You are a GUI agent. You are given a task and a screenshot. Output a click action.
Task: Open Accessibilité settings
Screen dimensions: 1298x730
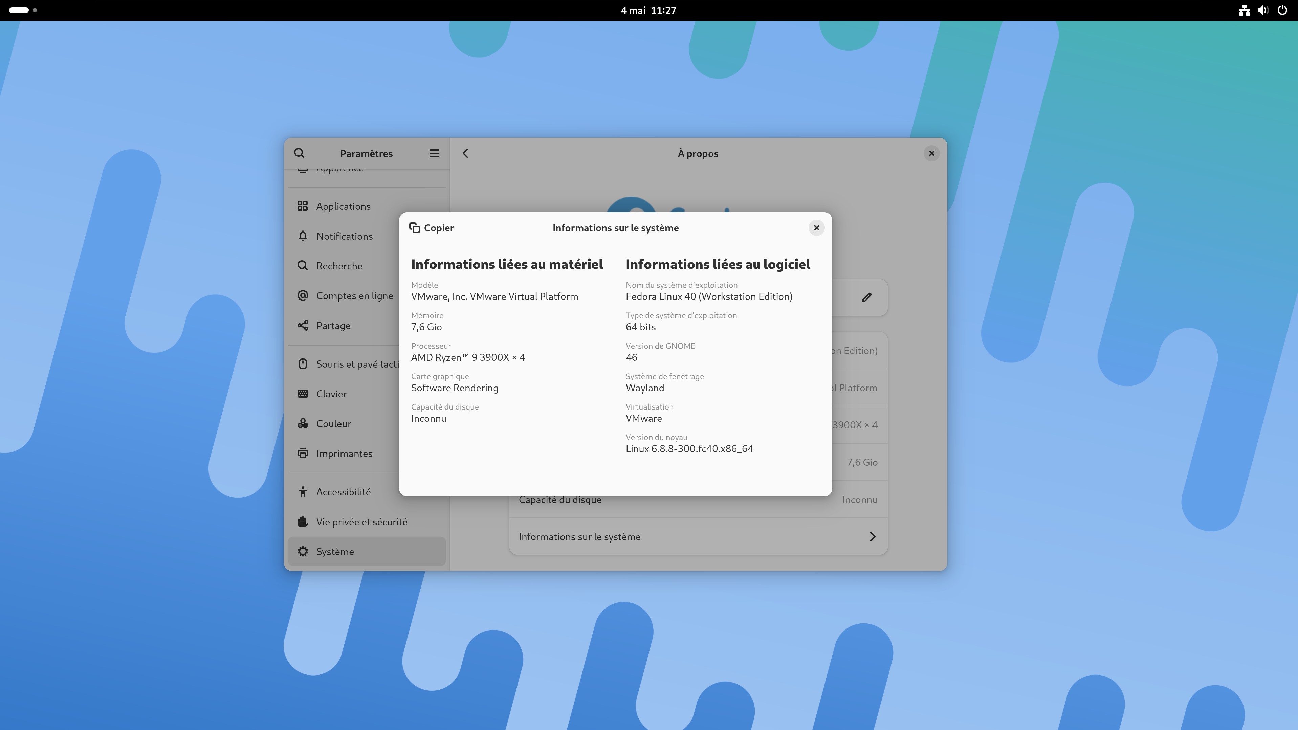tap(343, 492)
